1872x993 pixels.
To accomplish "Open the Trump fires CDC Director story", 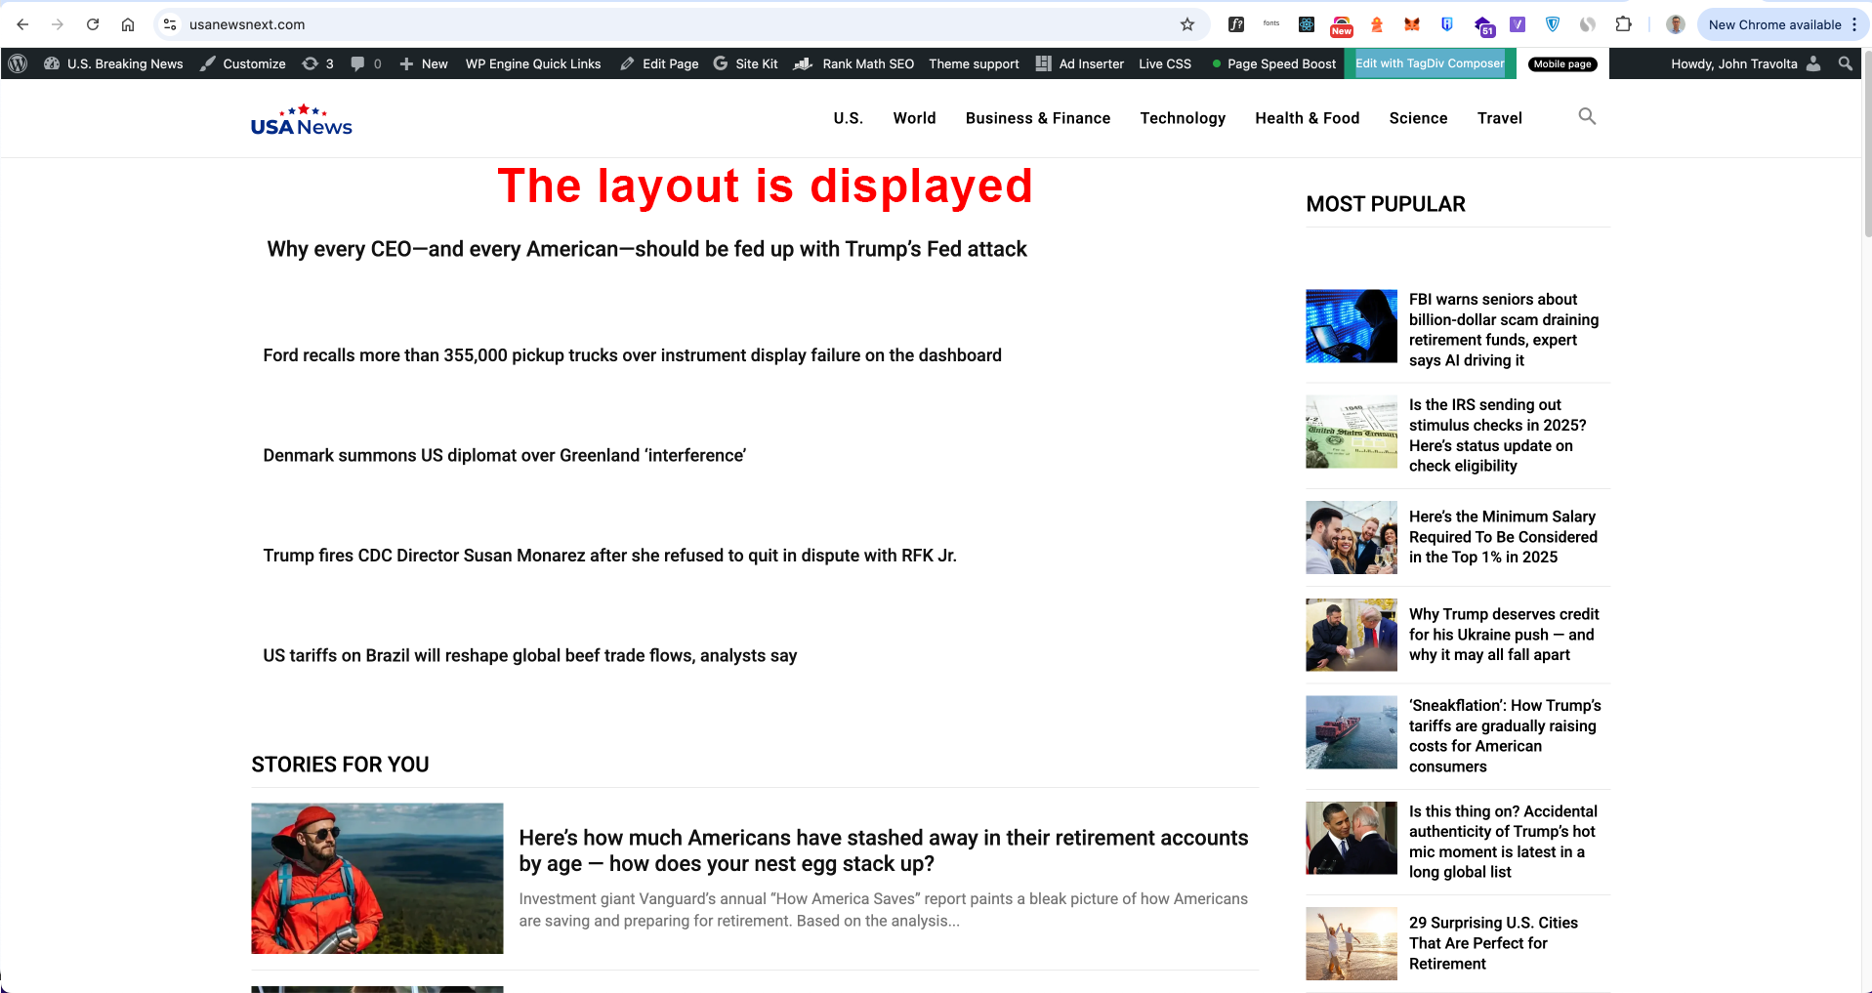I will 609,556.
